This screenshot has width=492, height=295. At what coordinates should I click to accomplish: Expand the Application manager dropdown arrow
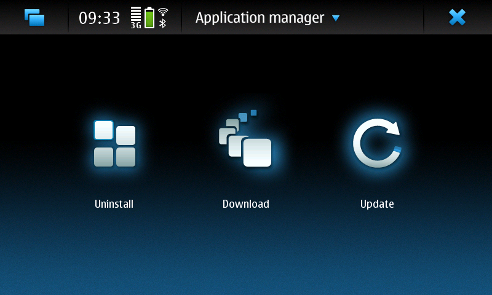pyautogui.click(x=336, y=18)
